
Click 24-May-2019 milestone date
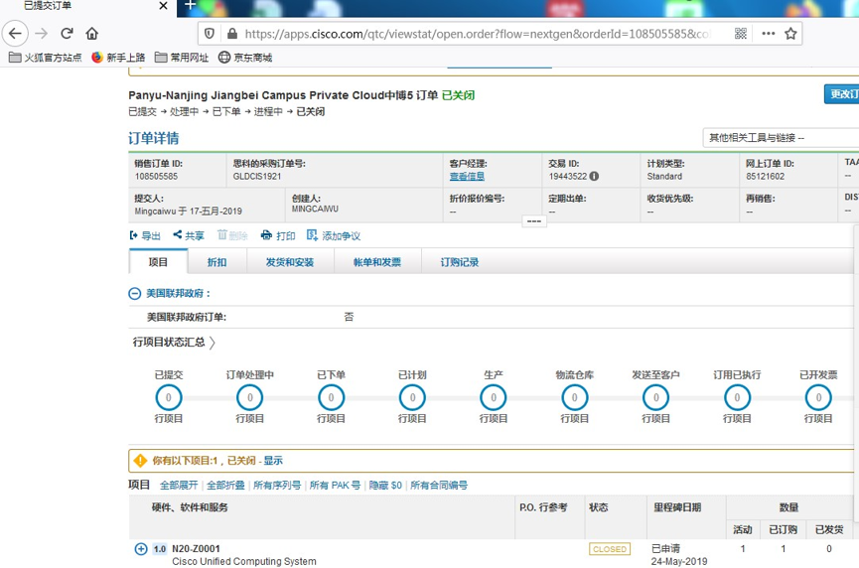679,561
